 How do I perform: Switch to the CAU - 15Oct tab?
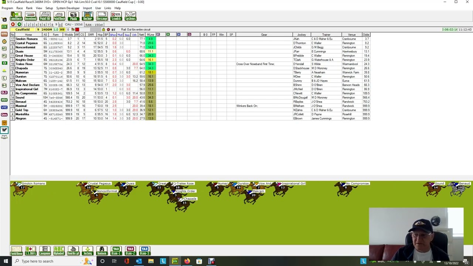[73, 24]
